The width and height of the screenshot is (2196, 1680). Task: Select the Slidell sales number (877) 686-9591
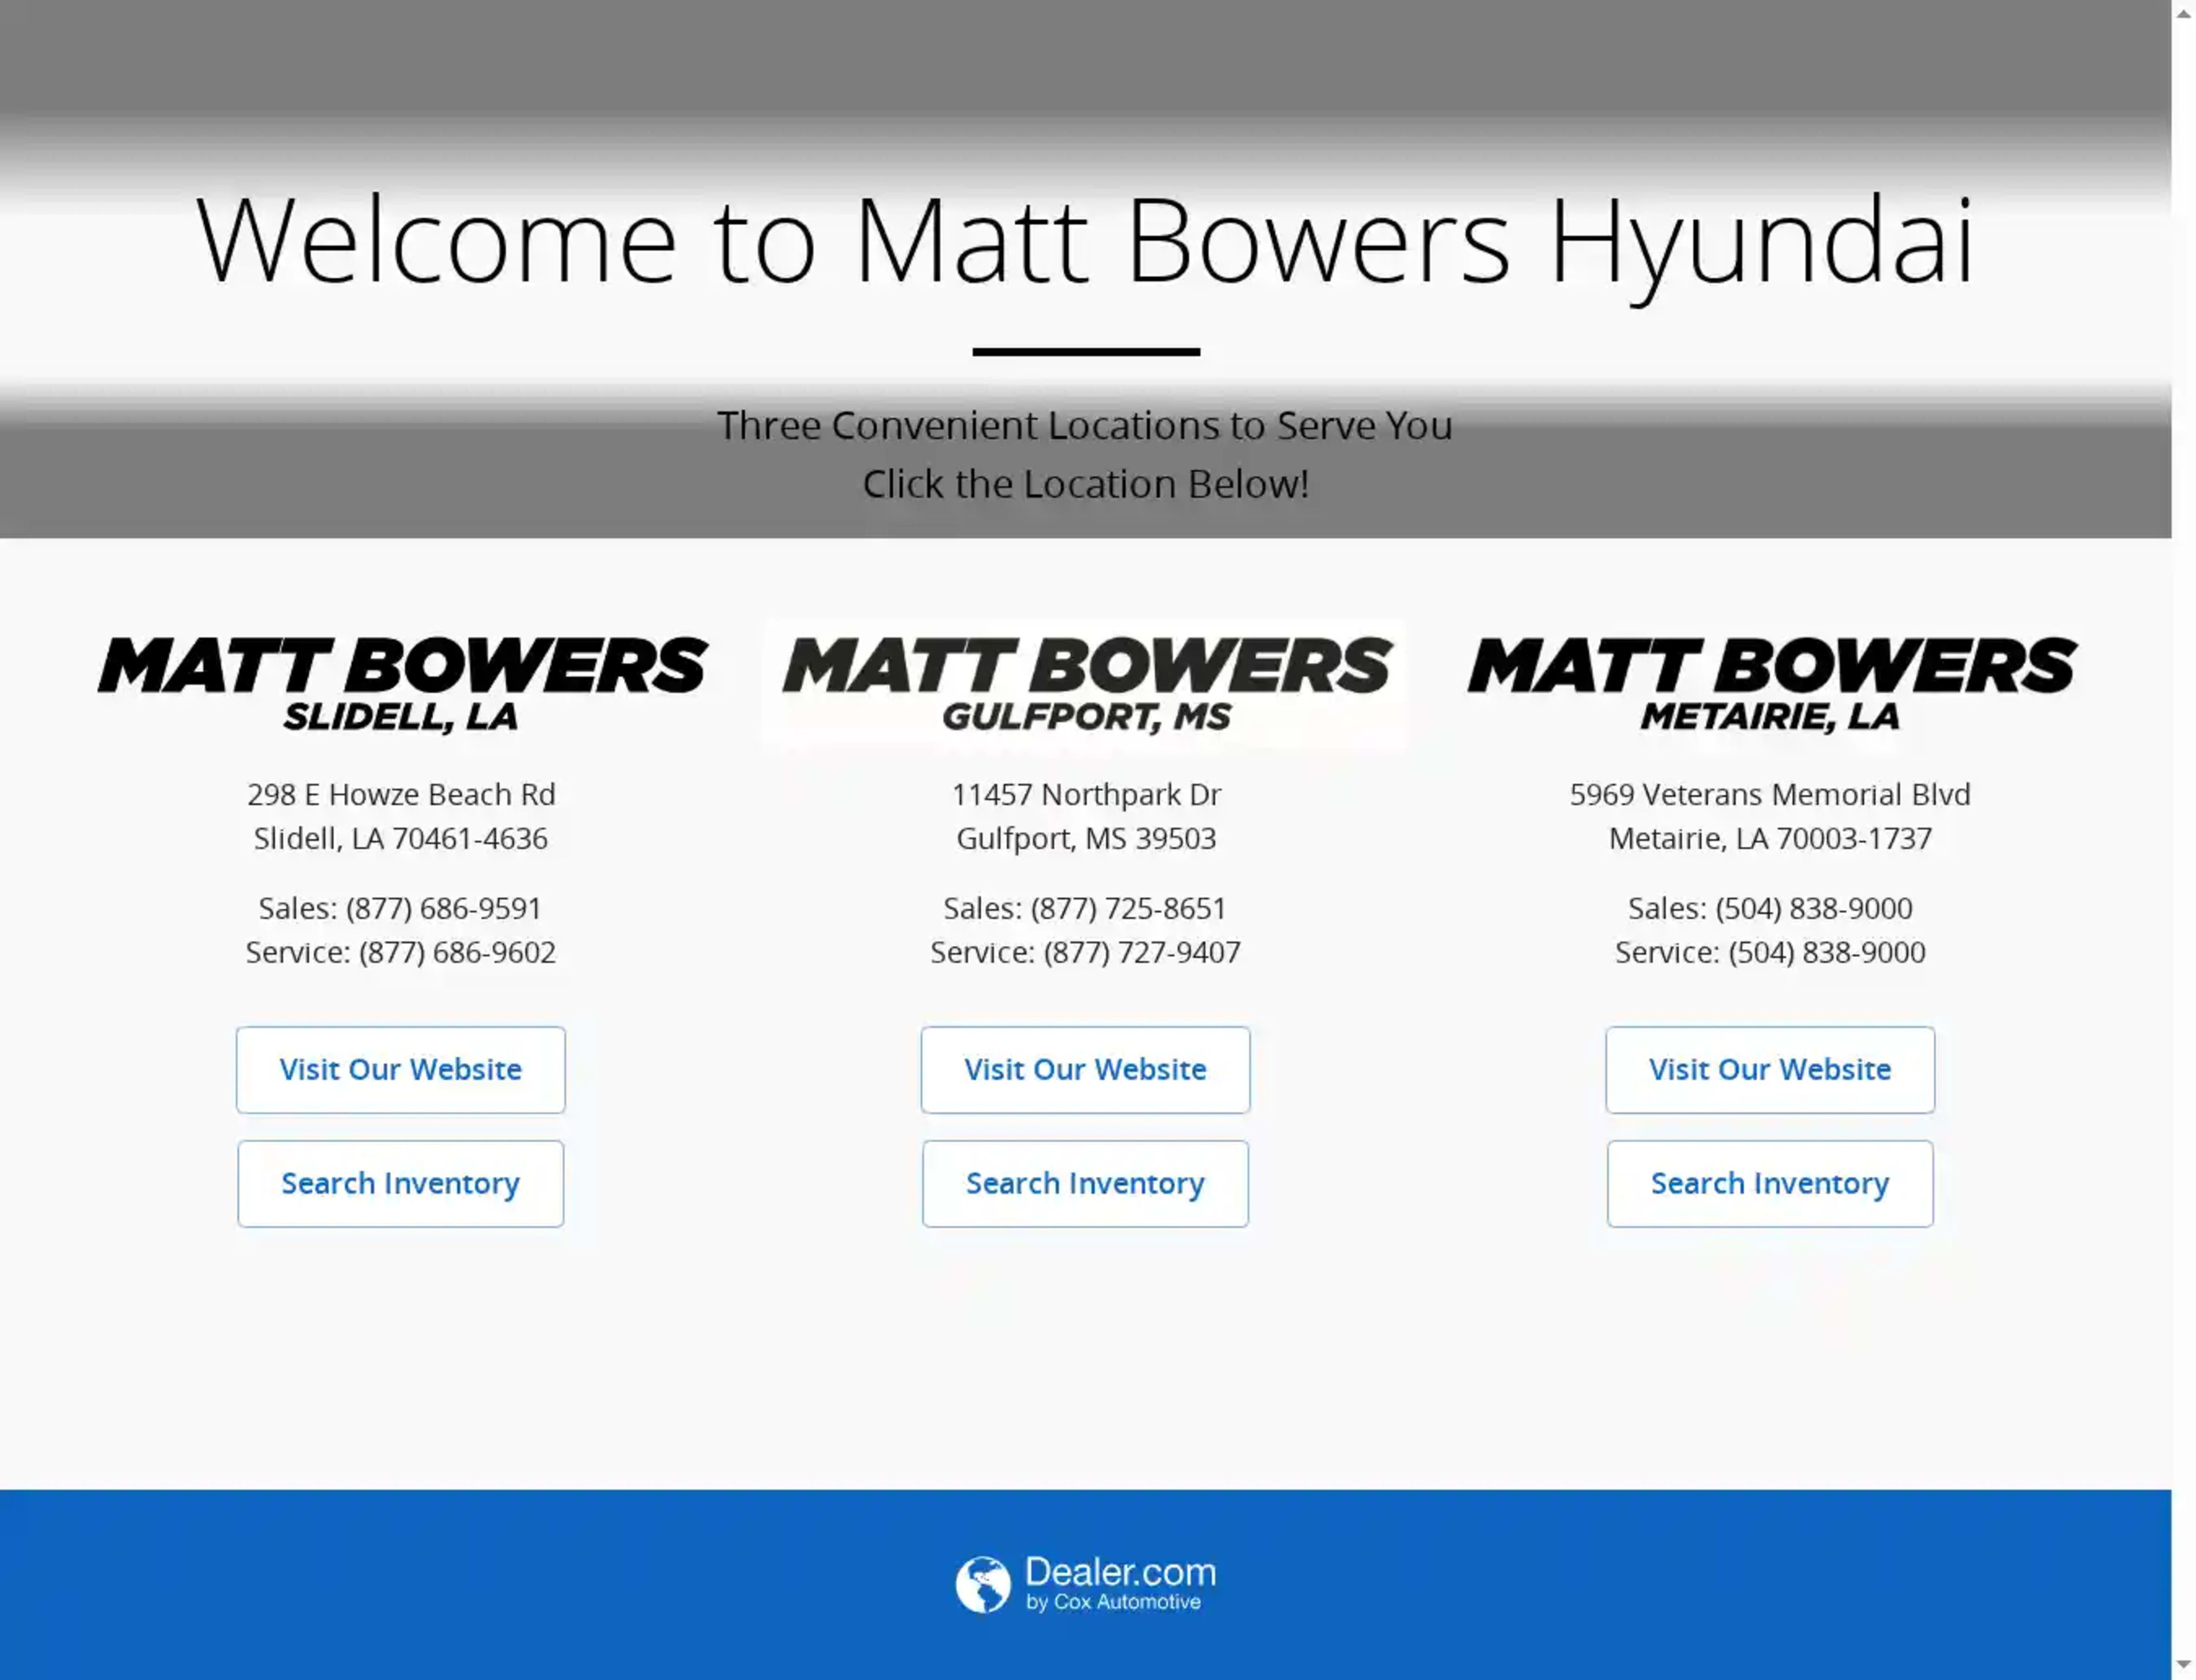coord(443,908)
